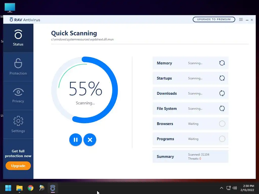Open File Explorer from taskbar
Image resolution: width=259 pixels, height=194 pixels.
tap(19, 188)
